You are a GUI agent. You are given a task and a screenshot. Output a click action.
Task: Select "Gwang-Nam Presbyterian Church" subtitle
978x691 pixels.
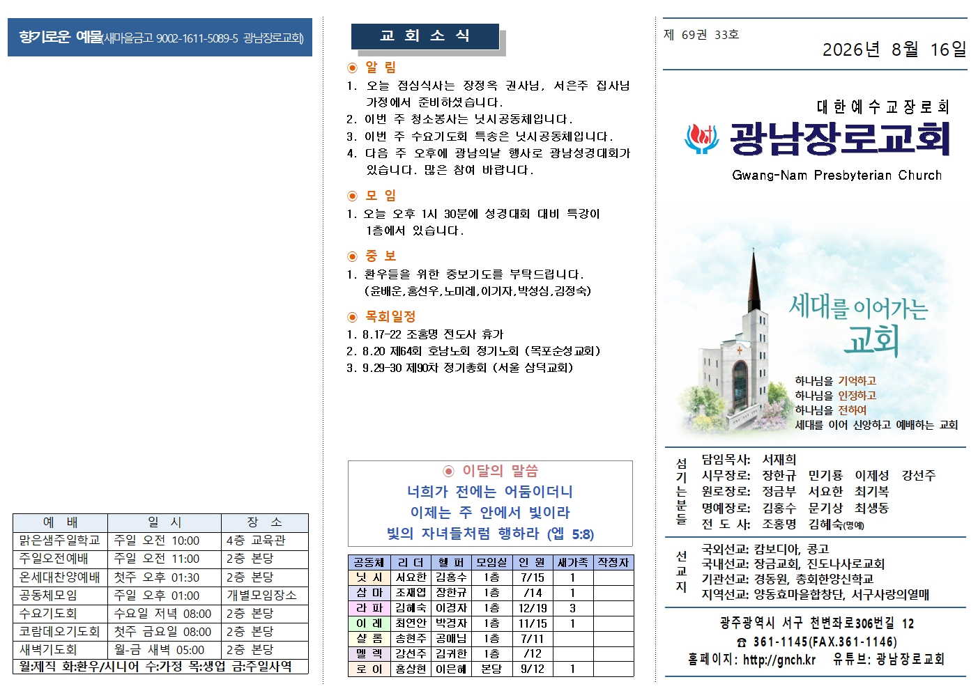pyautogui.click(x=836, y=176)
